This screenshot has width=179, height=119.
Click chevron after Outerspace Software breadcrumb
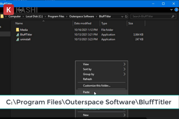tap(96, 17)
